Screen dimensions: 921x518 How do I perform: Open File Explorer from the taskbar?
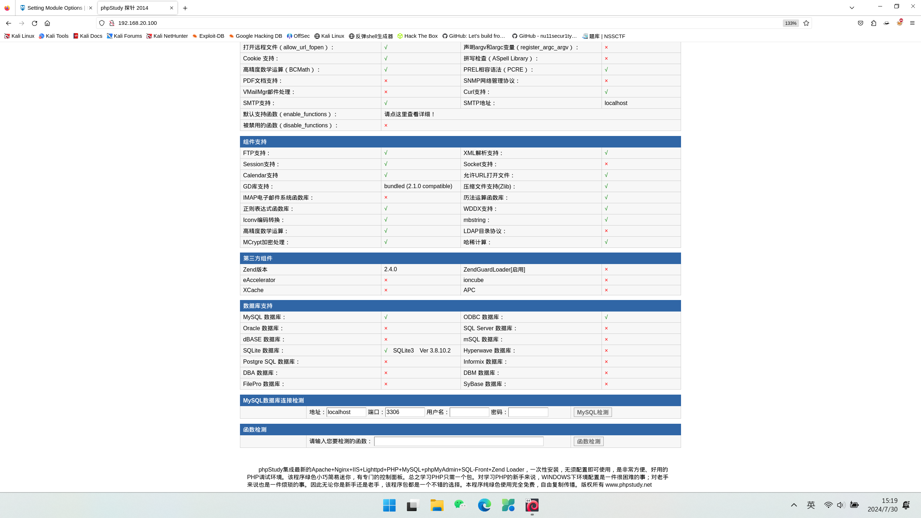point(437,505)
